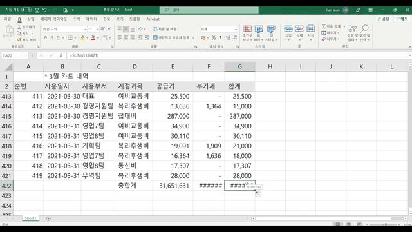Click the Paste Options icon below G422
This screenshot has height=232, width=412.
click(x=257, y=193)
